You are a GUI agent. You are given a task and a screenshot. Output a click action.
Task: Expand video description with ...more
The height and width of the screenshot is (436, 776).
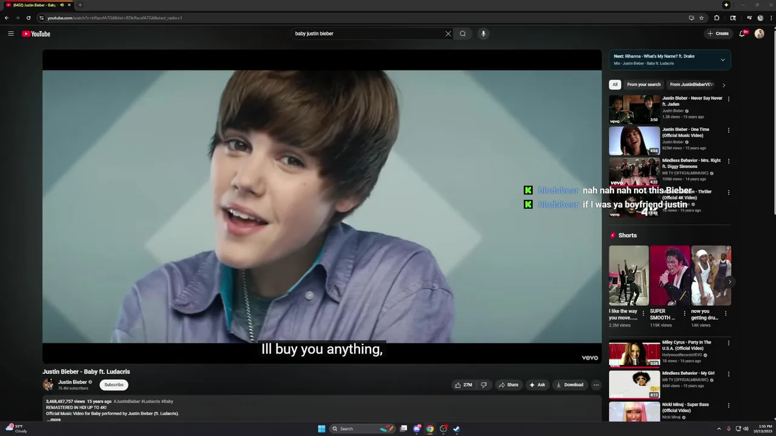54,420
